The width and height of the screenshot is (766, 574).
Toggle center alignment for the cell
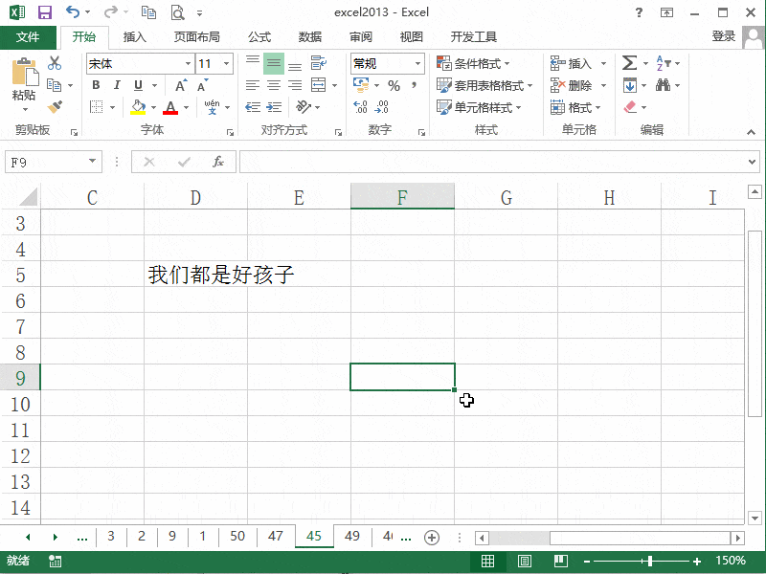272,83
